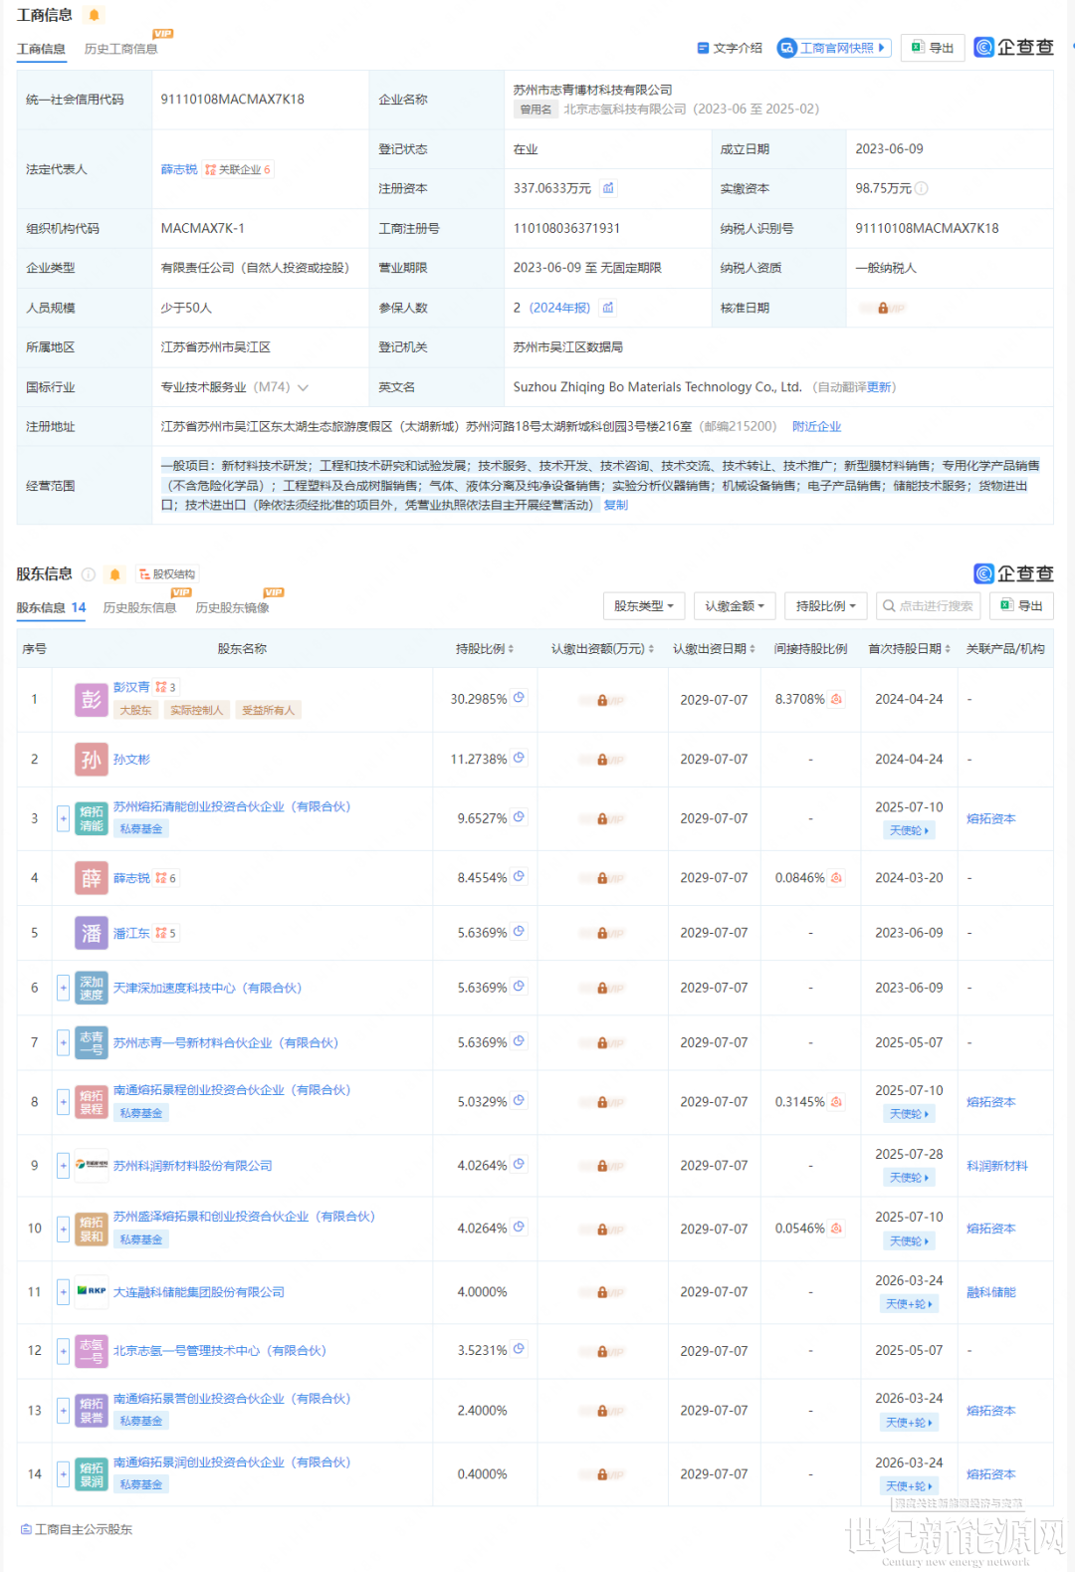Open the 股东类型 filter dropdown
1075x1572 pixels.
pyautogui.click(x=644, y=606)
